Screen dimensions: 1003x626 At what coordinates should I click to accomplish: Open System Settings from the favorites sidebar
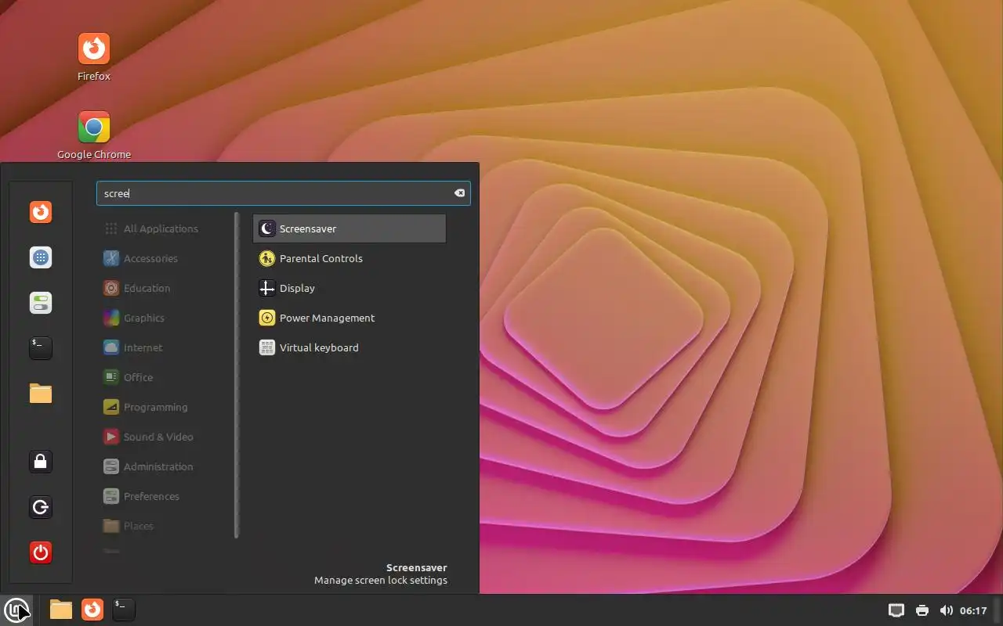41,303
